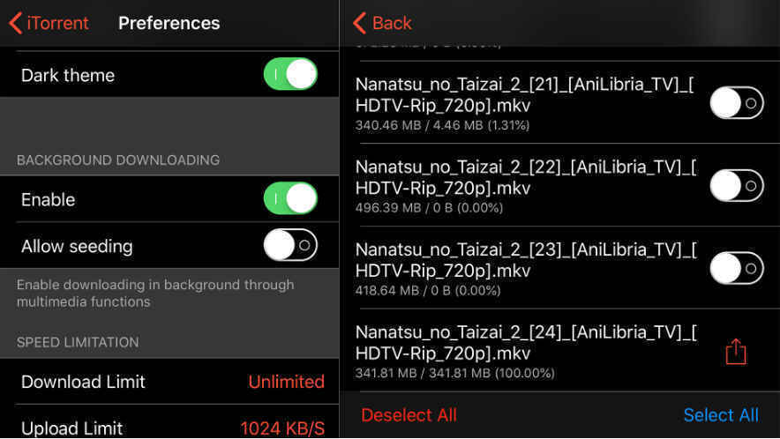Tap the iTorrent back chevron icon

(x=15, y=23)
